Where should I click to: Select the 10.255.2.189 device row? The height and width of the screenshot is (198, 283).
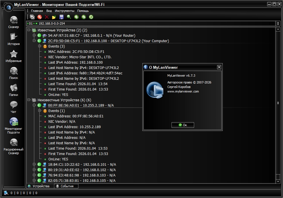(x=81, y=106)
